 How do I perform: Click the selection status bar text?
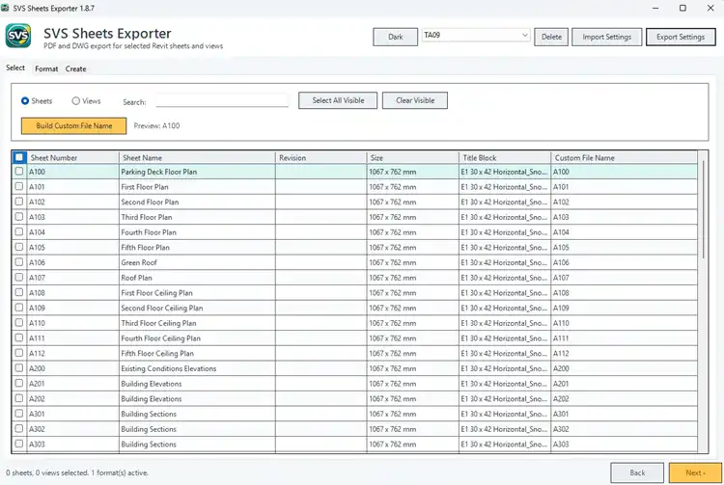[x=77, y=473]
